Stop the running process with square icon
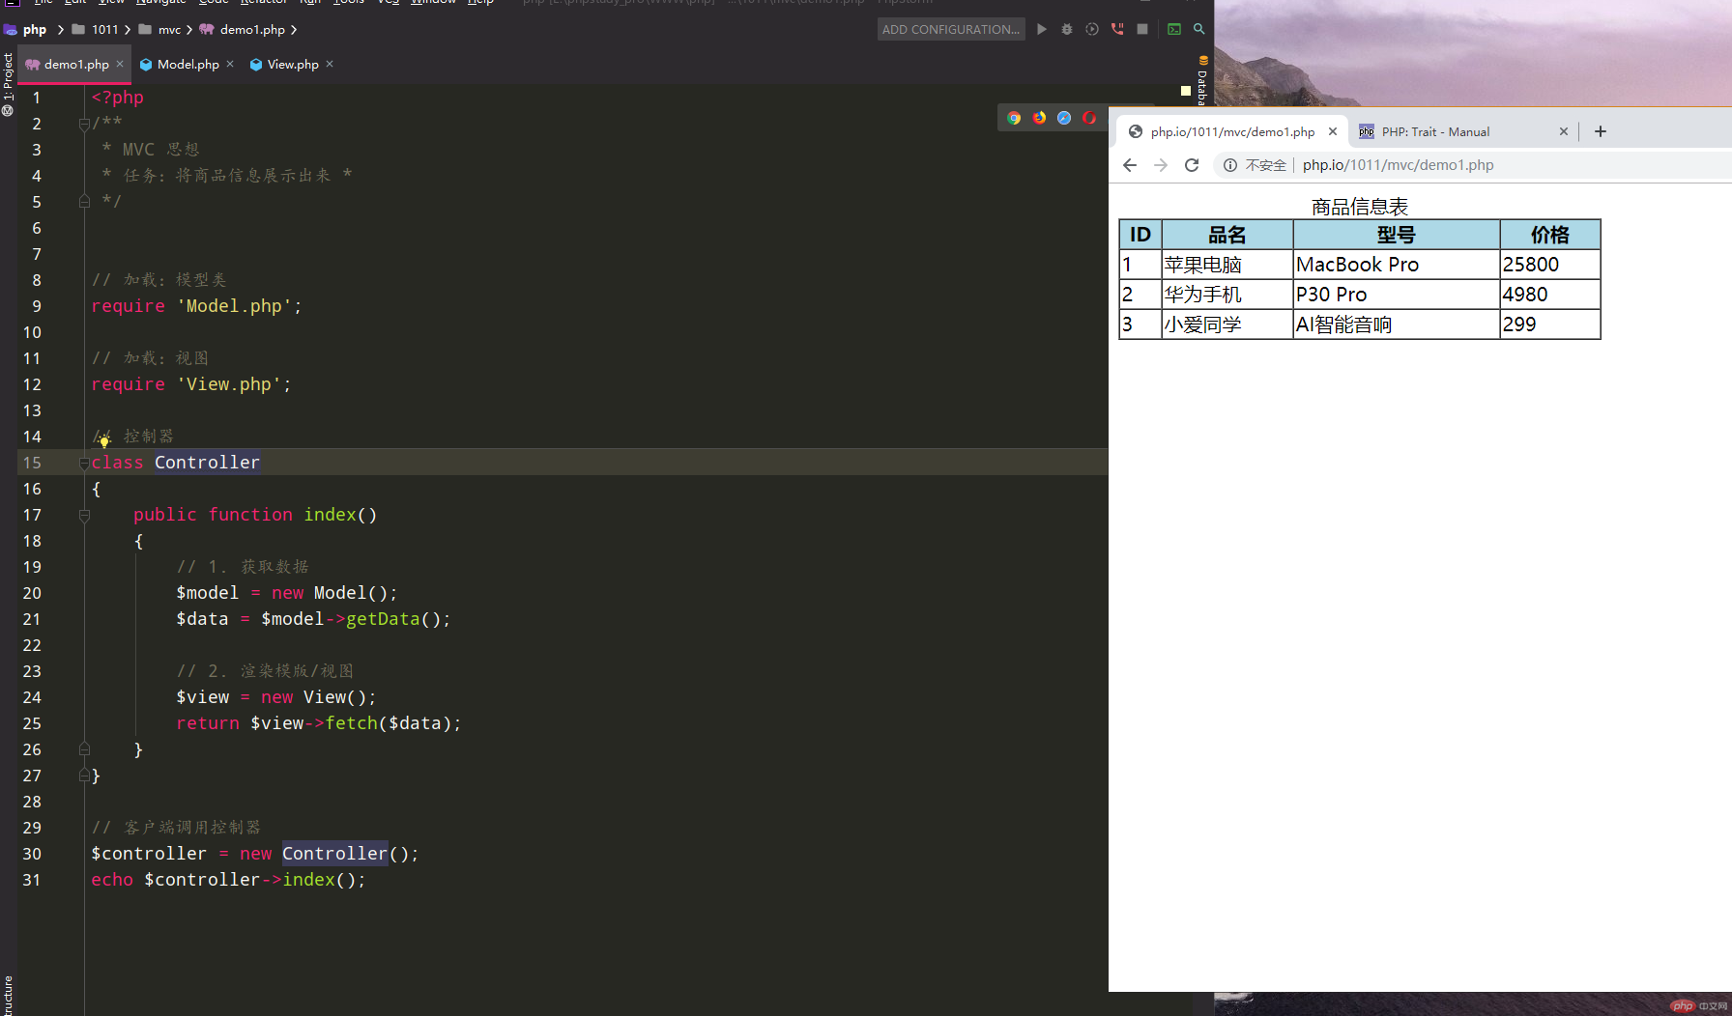1732x1016 pixels. click(x=1142, y=29)
